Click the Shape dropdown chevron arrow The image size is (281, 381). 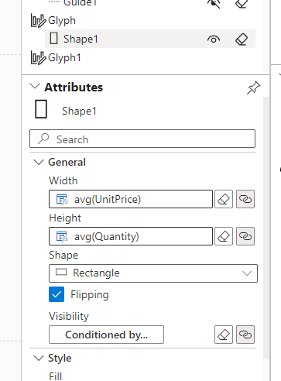point(247,273)
